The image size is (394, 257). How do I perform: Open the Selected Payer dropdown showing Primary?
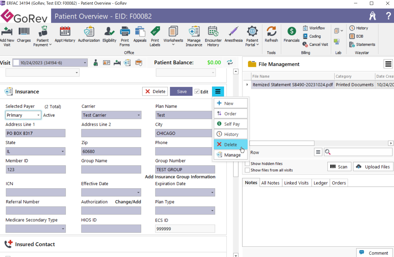[x=38, y=115]
